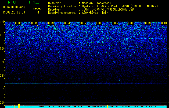
Task: Click the meteor count value 4
Action: click(x=38, y=12)
